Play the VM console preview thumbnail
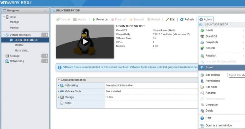This screenshot has width=245, height=129. tap(85, 42)
